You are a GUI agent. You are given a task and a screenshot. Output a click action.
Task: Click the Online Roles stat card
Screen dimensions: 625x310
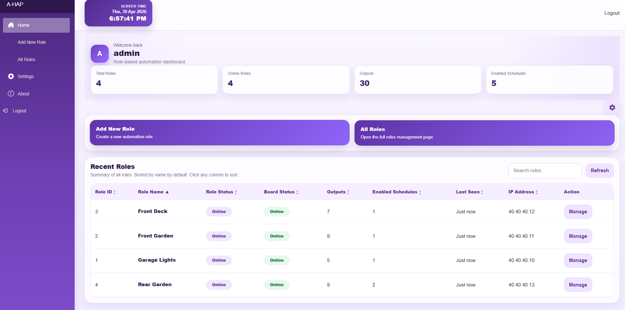click(286, 80)
